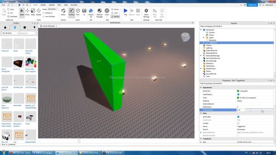Select Lighting service in Explorer

point(209,48)
